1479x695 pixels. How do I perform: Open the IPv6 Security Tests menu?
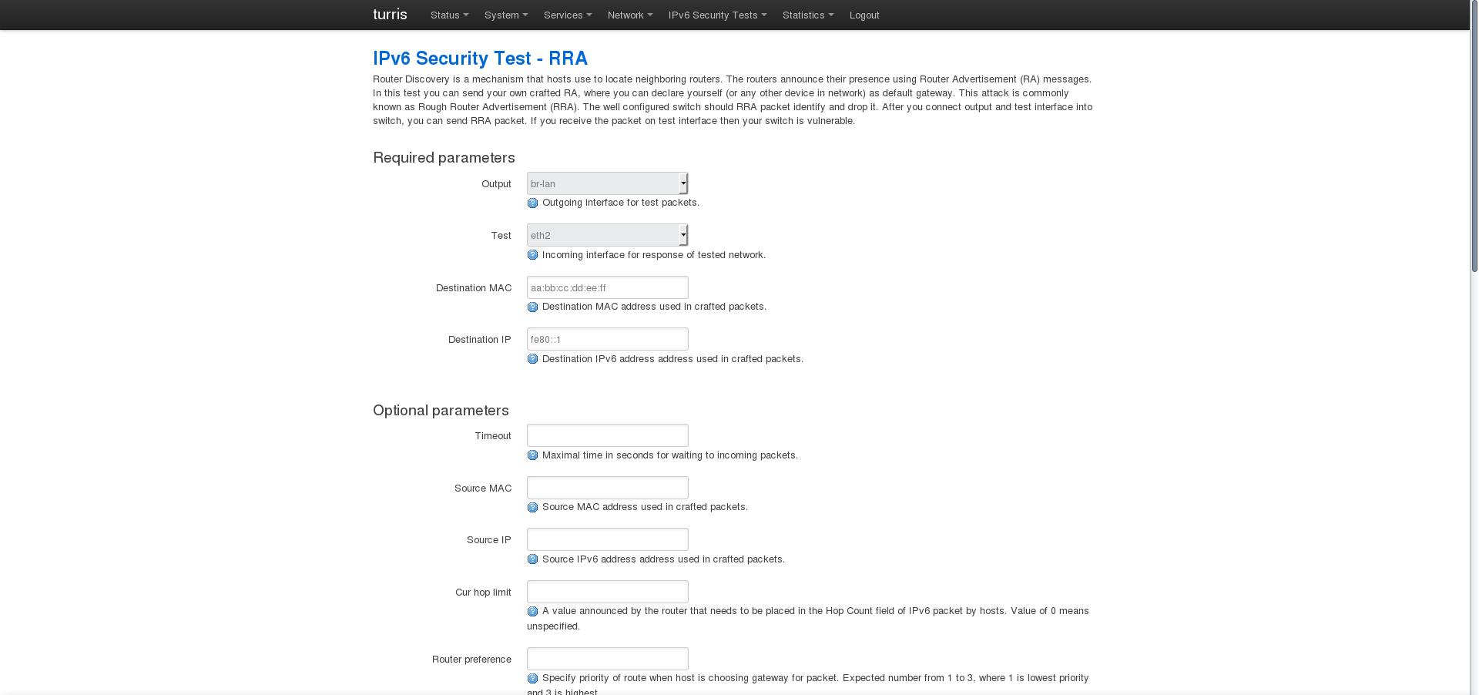pyautogui.click(x=717, y=15)
